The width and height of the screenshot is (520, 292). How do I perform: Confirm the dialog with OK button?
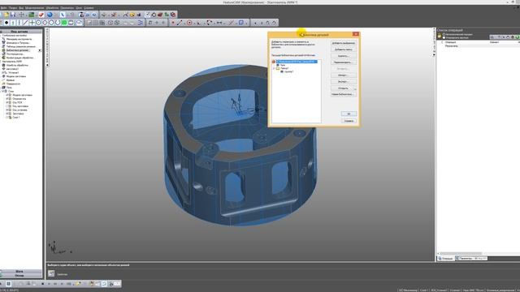tap(349, 114)
